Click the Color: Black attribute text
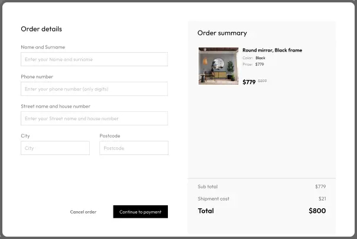The height and width of the screenshot is (239, 357). 254,58
